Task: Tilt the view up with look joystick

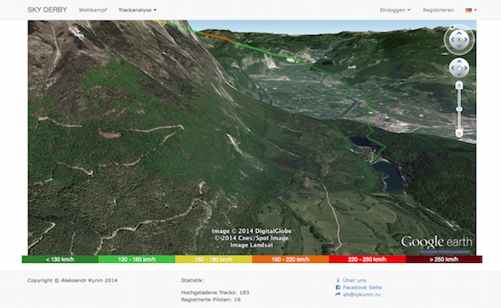Action: 459,33
